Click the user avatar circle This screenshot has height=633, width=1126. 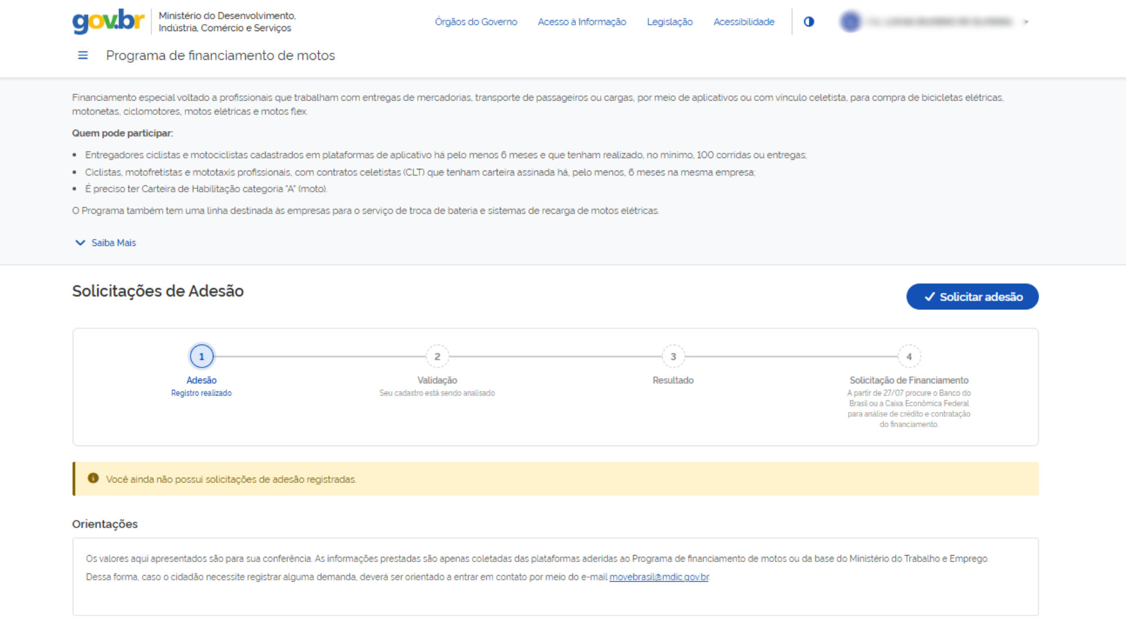pyautogui.click(x=850, y=22)
